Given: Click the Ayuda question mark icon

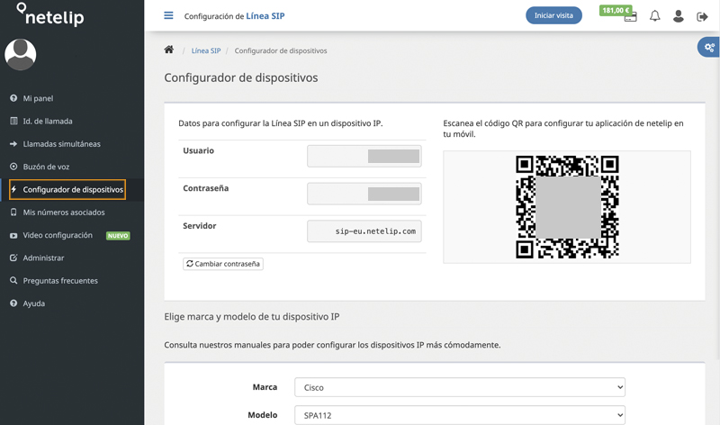Looking at the screenshot, I should (x=13, y=303).
